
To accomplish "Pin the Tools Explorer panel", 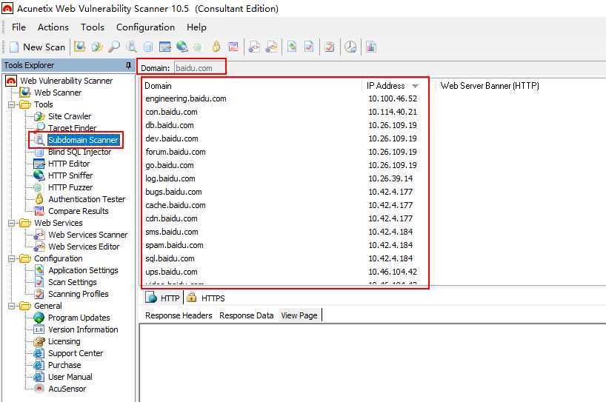I will point(128,65).
